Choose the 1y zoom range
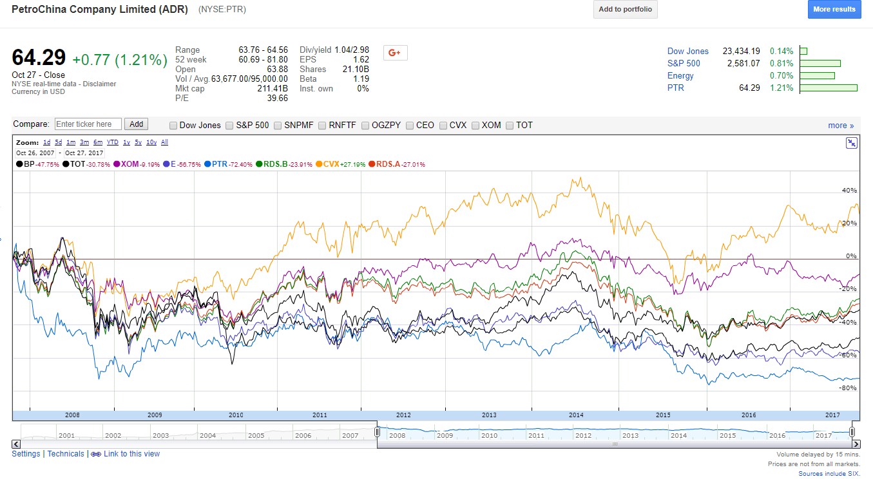 [127, 142]
